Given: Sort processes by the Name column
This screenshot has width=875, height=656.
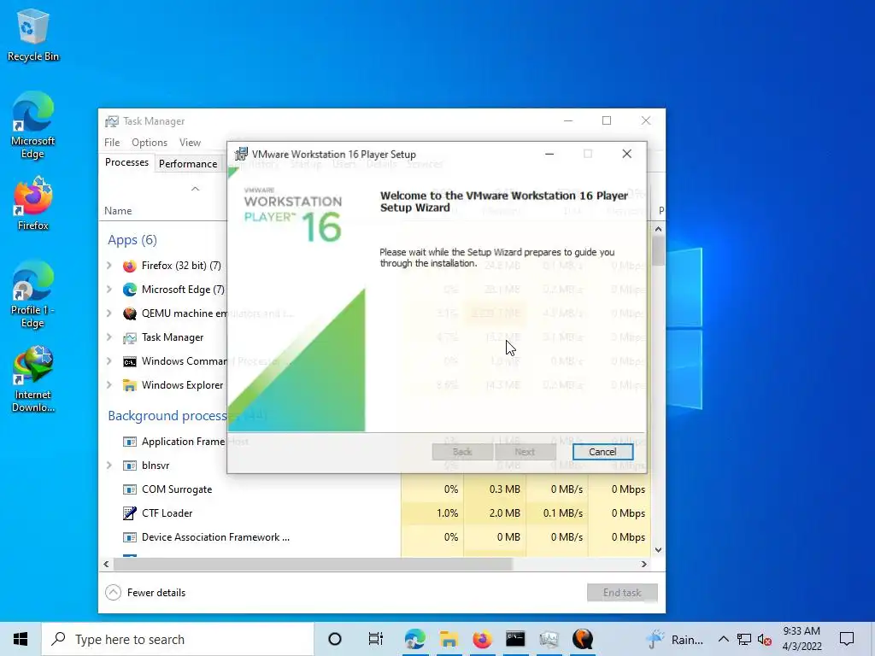Looking at the screenshot, I should click(118, 211).
